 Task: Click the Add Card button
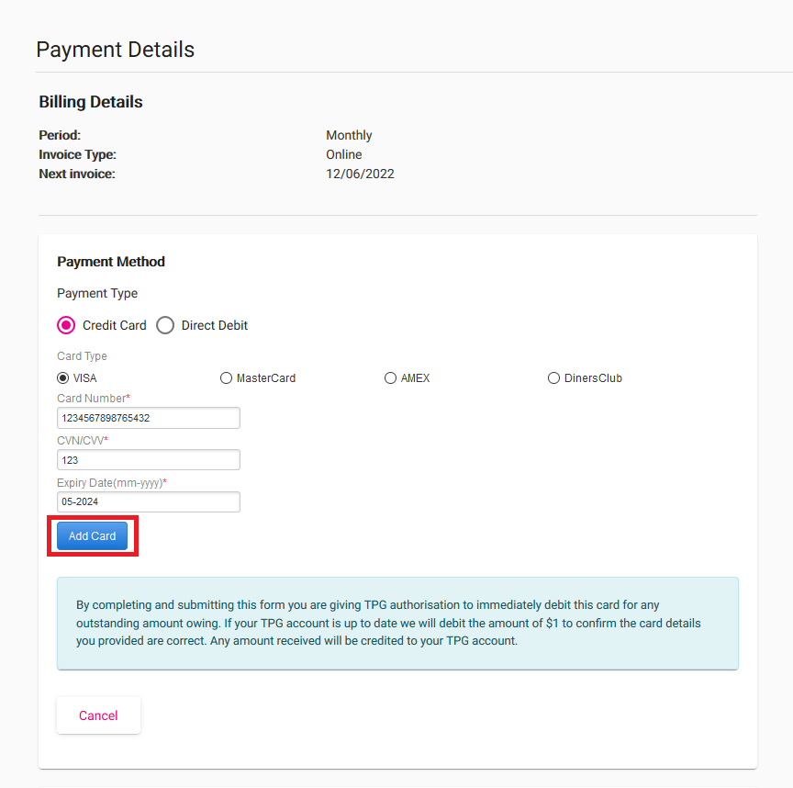[x=92, y=535]
